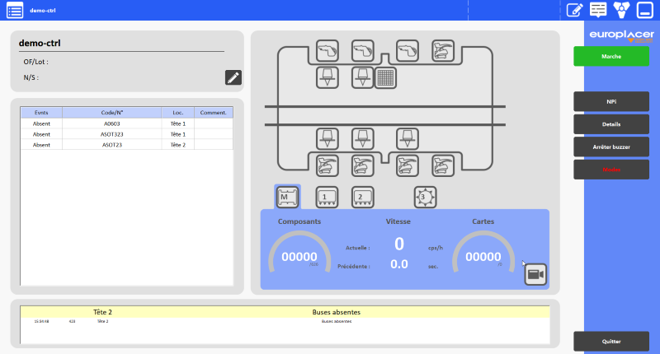Viewport: 660px width, 354px height.
Task: Click Arrêter buzzer button
Action: click(611, 147)
